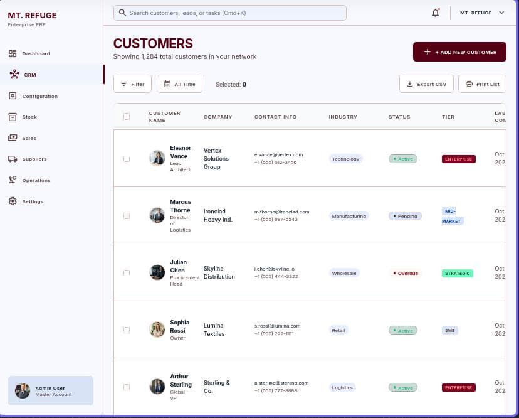Viewport: 519px width, 418px height.
Task: Click Add New Customer button
Action: [x=459, y=51]
